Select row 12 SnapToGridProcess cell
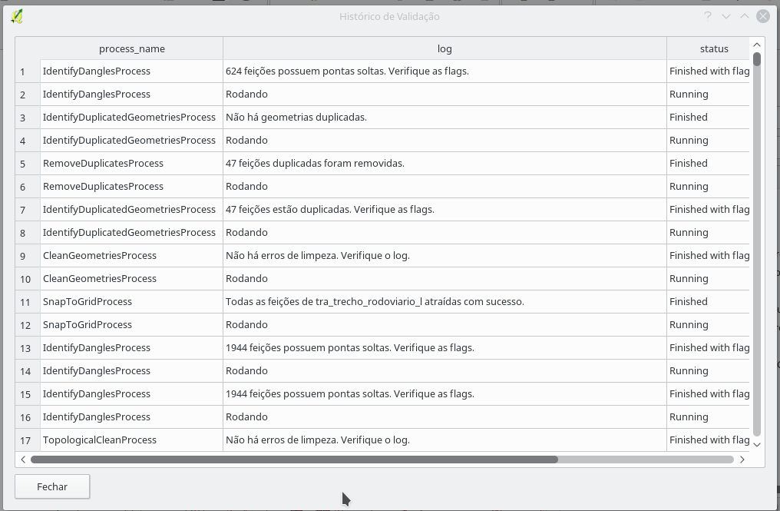The width and height of the screenshot is (780, 511). coord(132,325)
